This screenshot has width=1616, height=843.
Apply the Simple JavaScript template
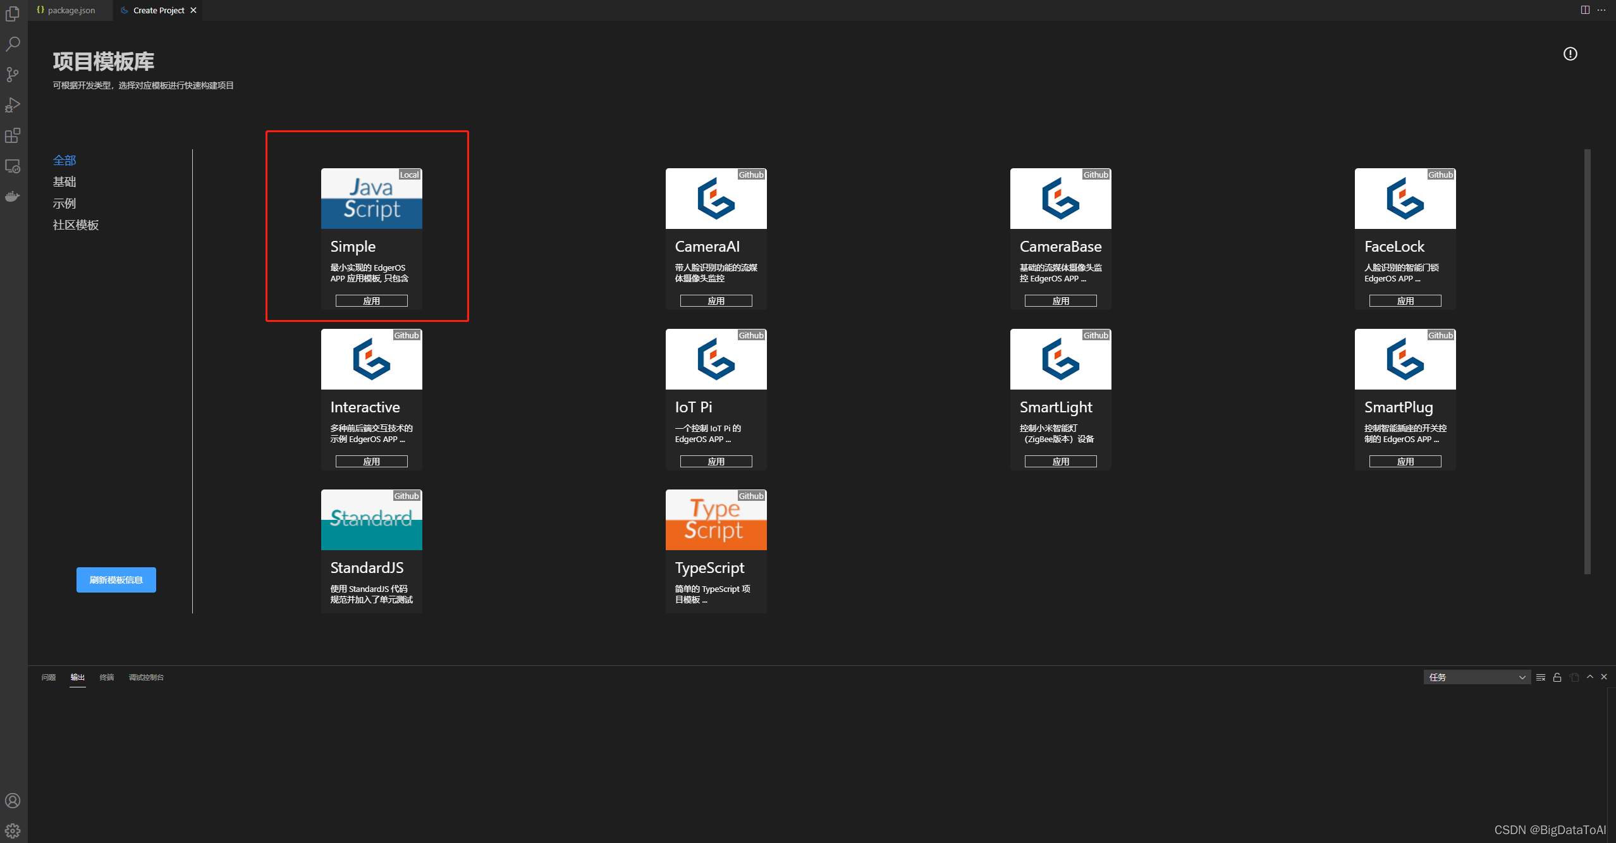(x=371, y=301)
